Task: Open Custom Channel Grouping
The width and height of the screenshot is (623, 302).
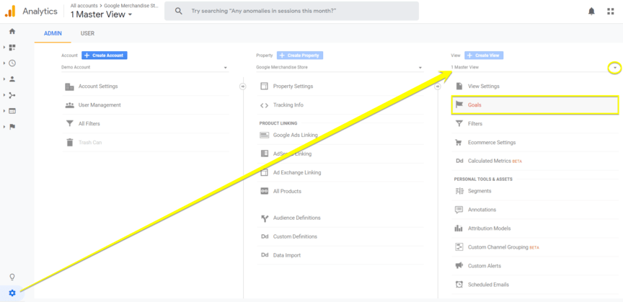Action: pyautogui.click(x=497, y=247)
